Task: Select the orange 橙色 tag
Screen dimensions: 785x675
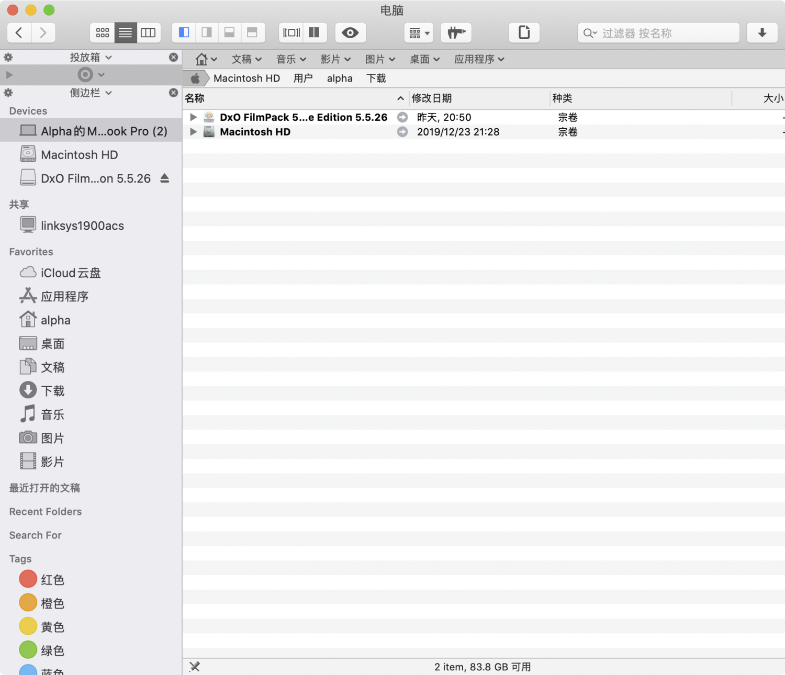Action: pos(91,603)
